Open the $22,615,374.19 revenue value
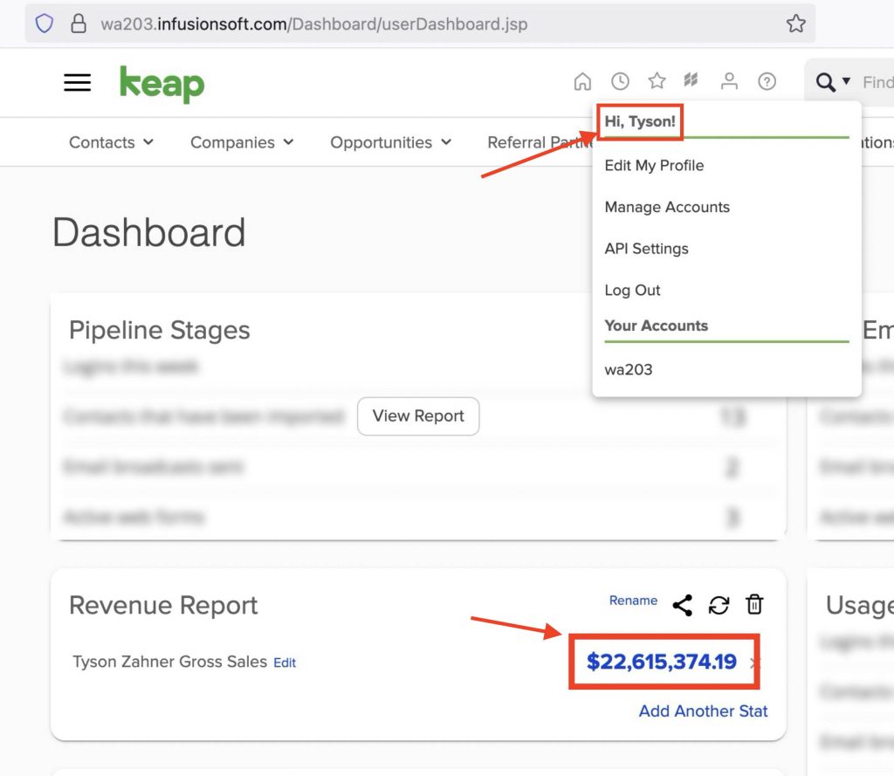894x776 pixels. [662, 662]
